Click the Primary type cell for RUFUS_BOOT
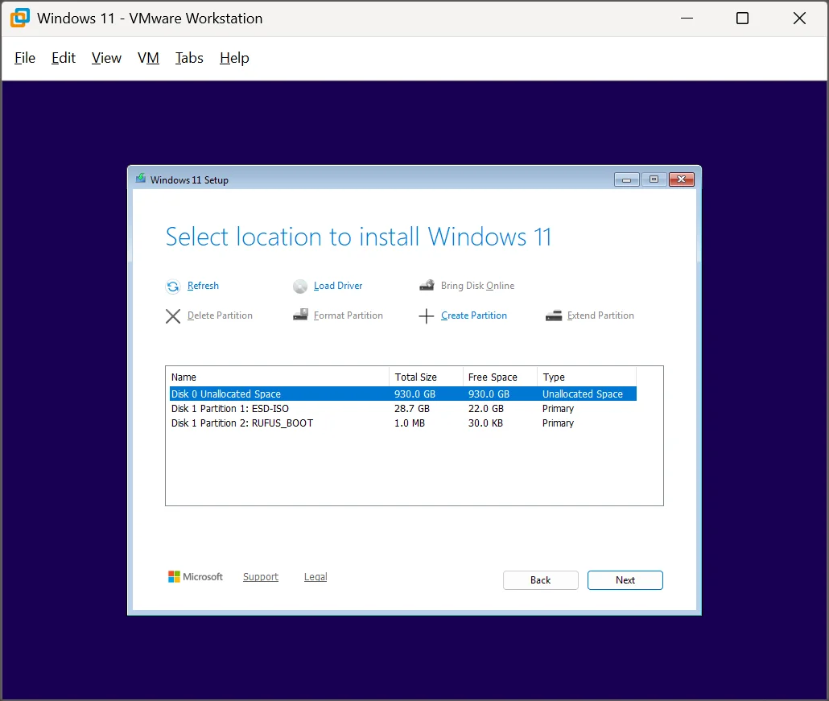This screenshot has height=701, width=829. click(x=558, y=423)
